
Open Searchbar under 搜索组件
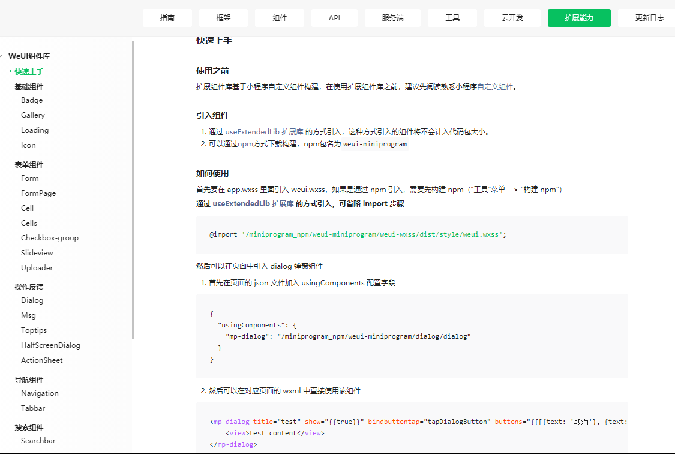(38, 440)
